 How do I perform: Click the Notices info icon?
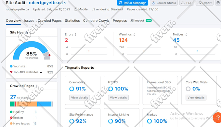tap(186, 34)
